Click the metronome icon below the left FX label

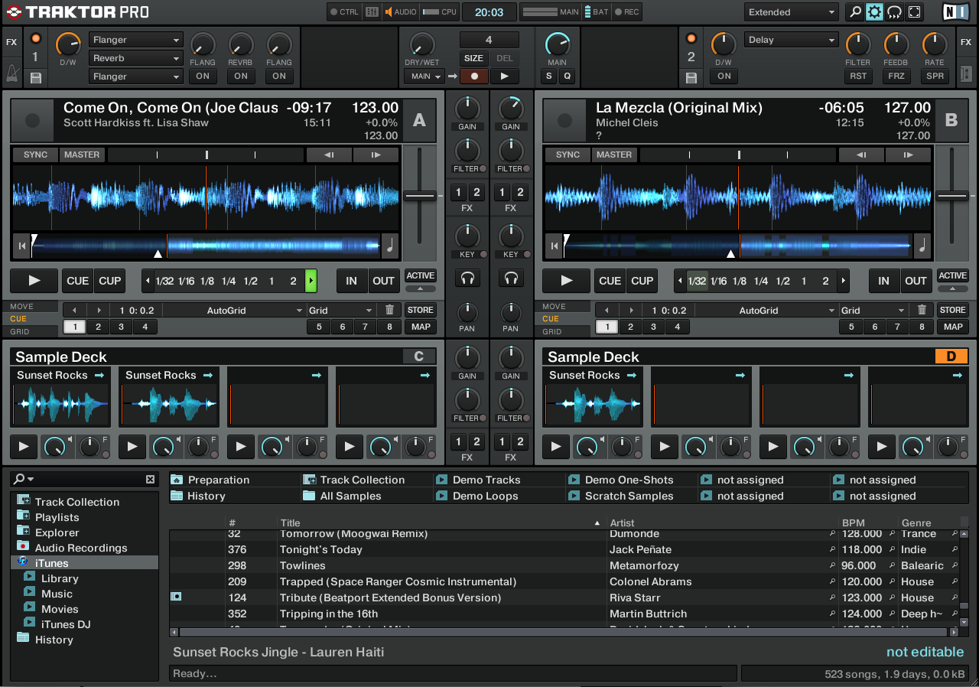click(x=11, y=73)
